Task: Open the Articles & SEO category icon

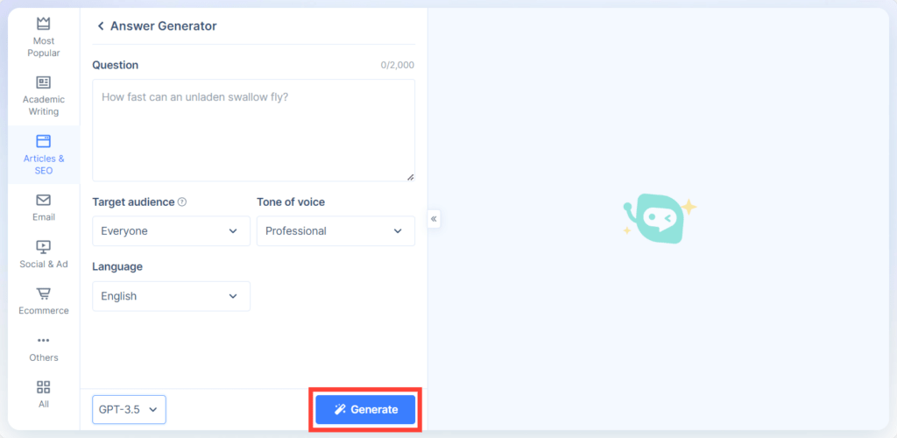Action: (x=43, y=141)
